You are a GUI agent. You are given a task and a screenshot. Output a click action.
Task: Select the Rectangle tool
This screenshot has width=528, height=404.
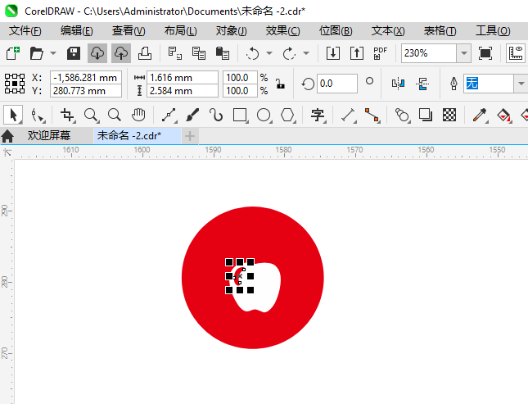point(240,115)
